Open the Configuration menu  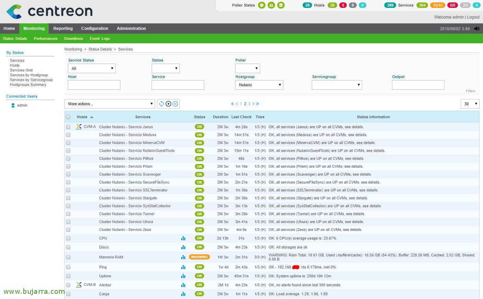pyautogui.click(x=95, y=29)
